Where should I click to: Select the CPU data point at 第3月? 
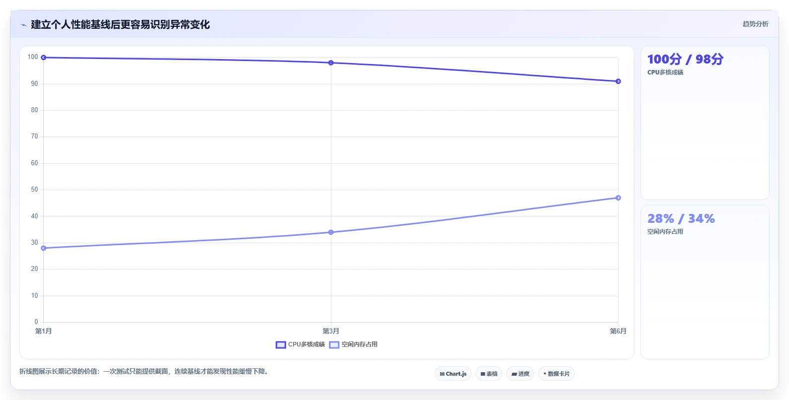tap(331, 63)
